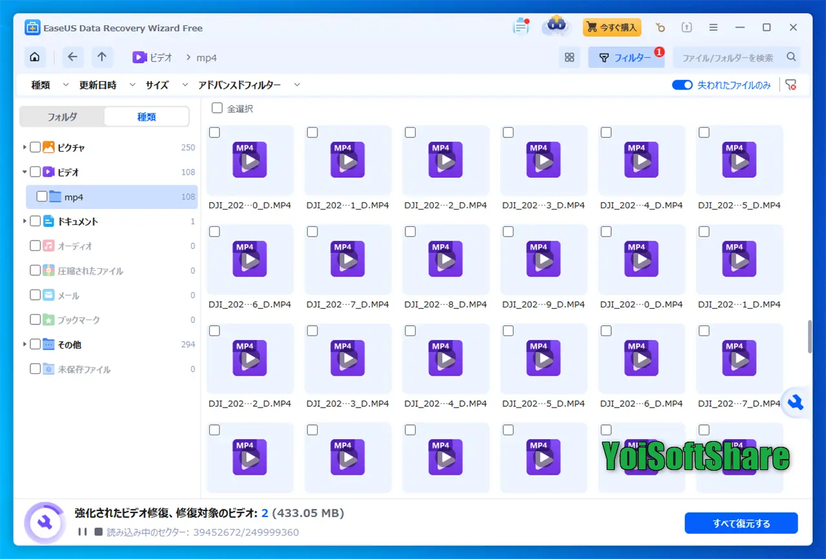Screen dimensions: 826x559
Task: Click the robot assistant icon in title bar
Action: (556, 27)
